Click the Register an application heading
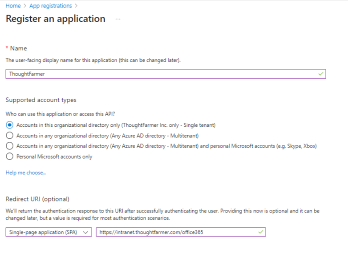The width and height of the screenshot is (348, 269). [55, 19]
